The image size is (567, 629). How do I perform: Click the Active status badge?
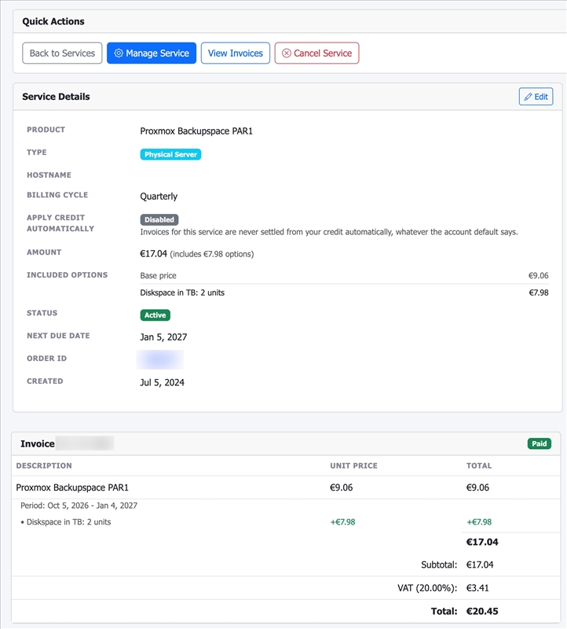(155, 315)
